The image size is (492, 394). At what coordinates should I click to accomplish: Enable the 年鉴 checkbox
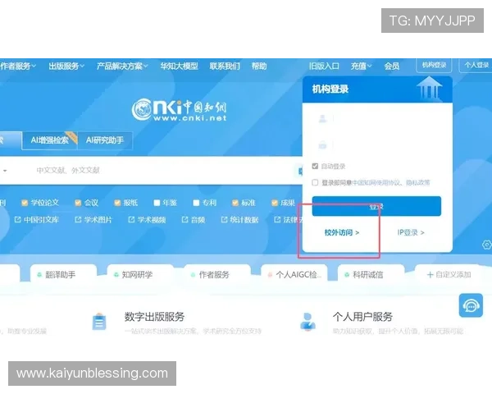[x=157, y=203]
